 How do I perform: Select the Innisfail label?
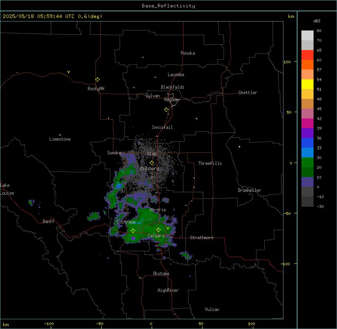pos(162,127)
